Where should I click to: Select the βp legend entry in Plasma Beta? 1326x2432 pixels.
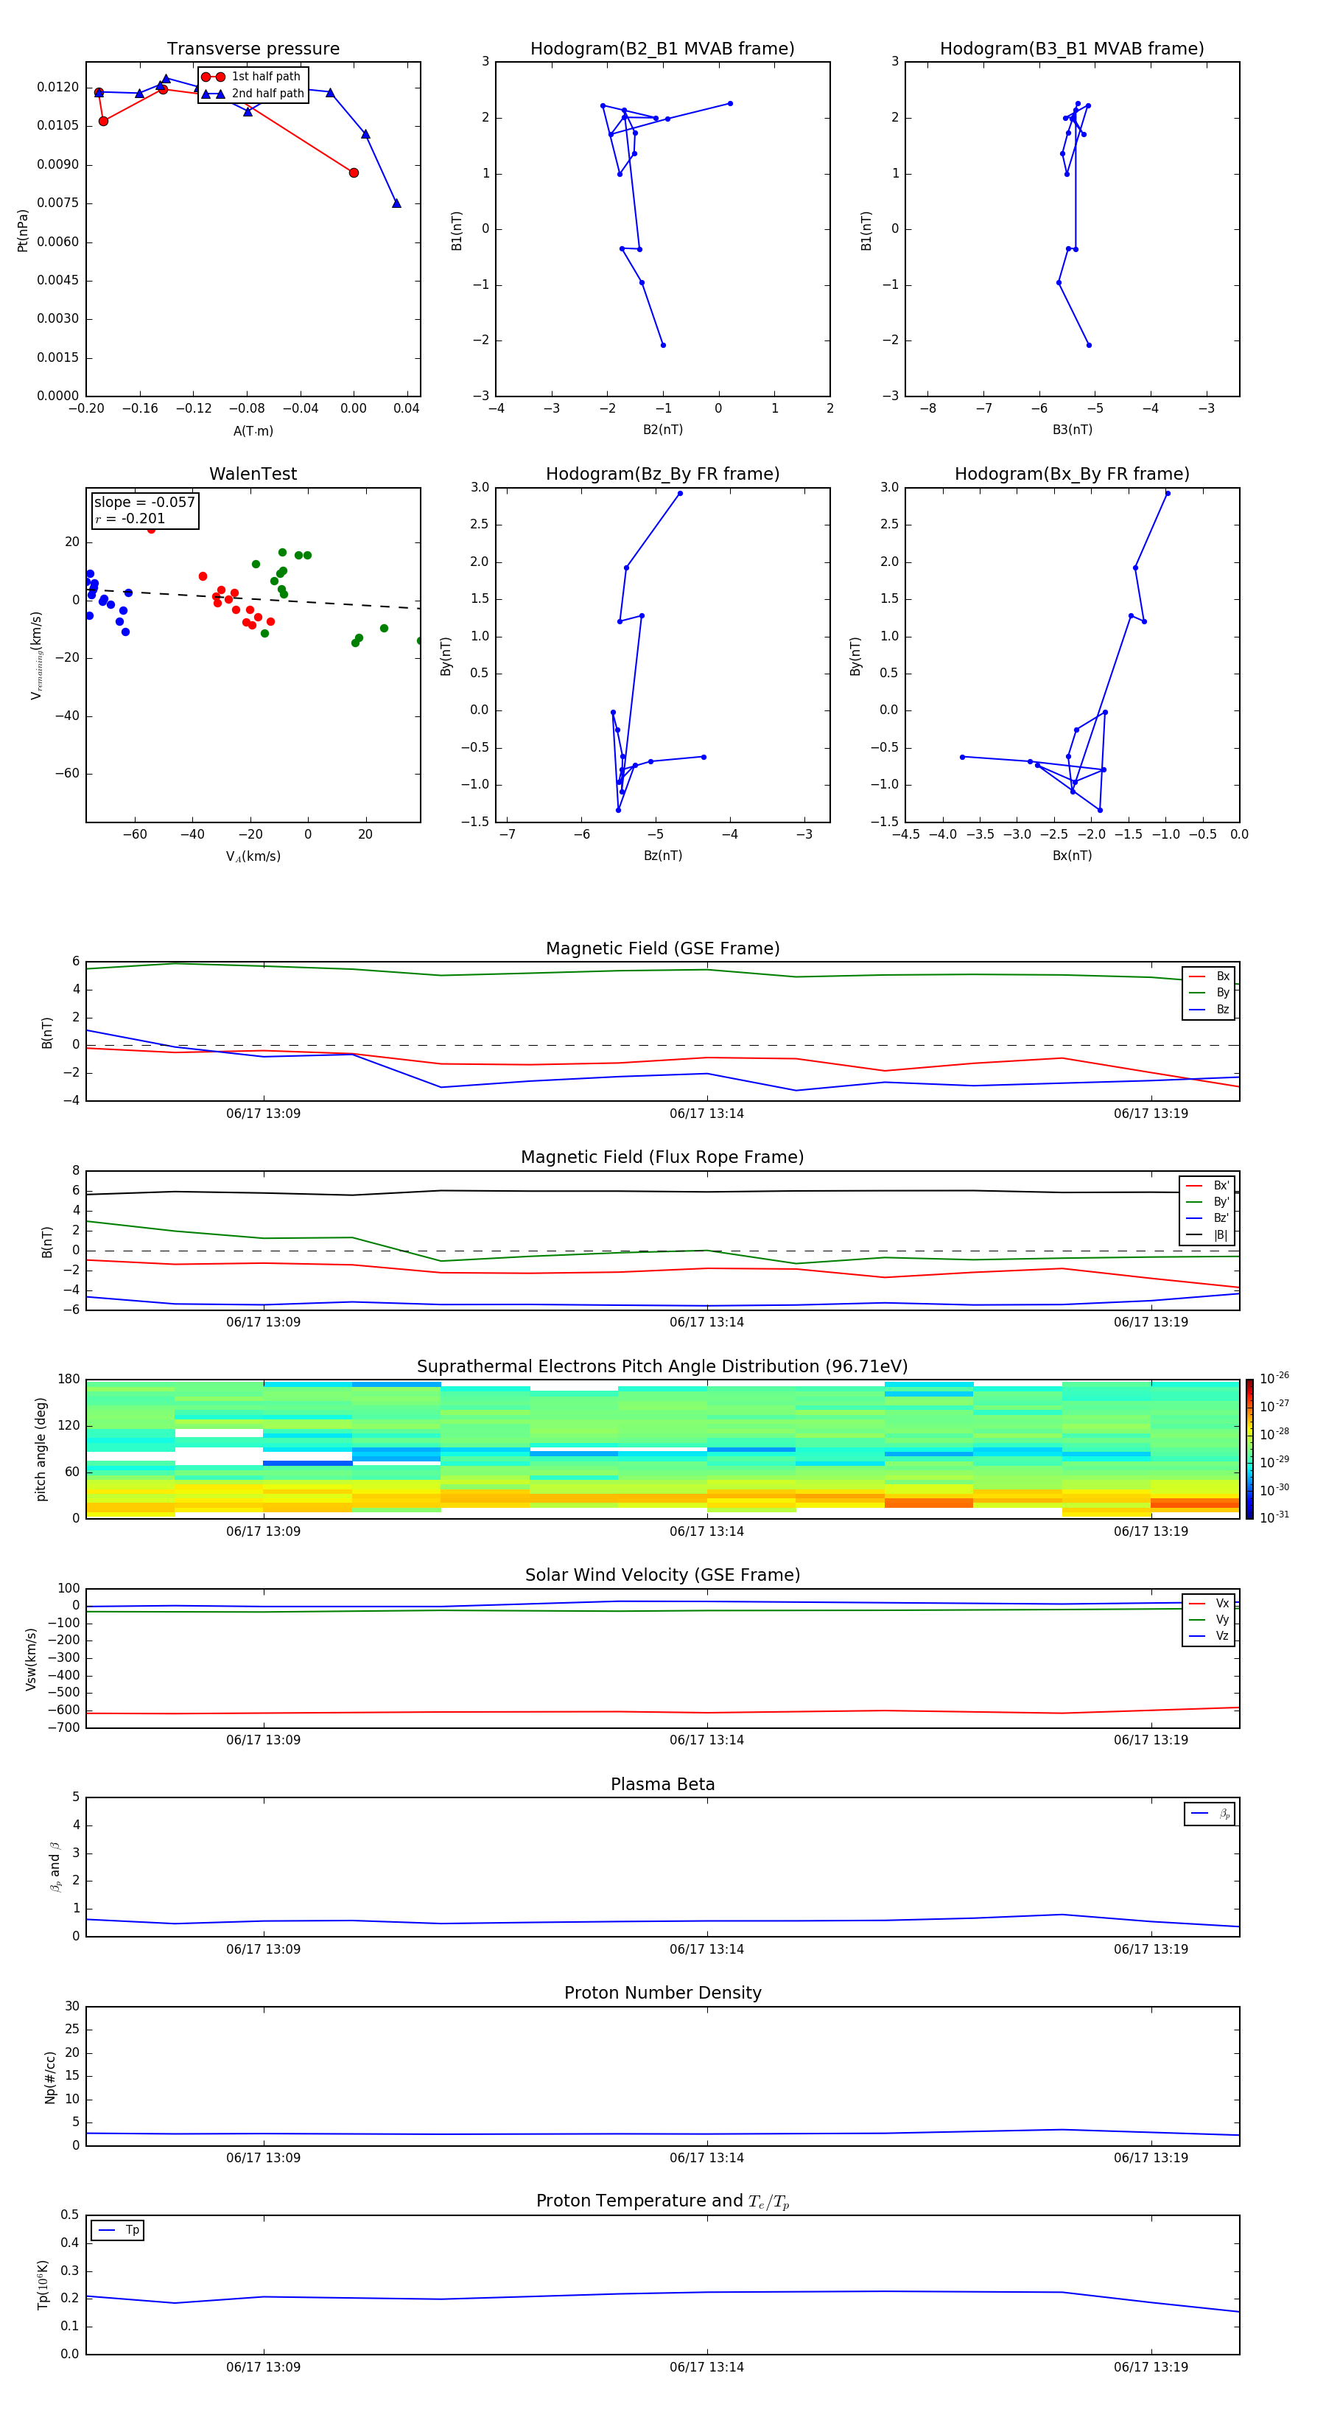click(x=1211, y=1814)
